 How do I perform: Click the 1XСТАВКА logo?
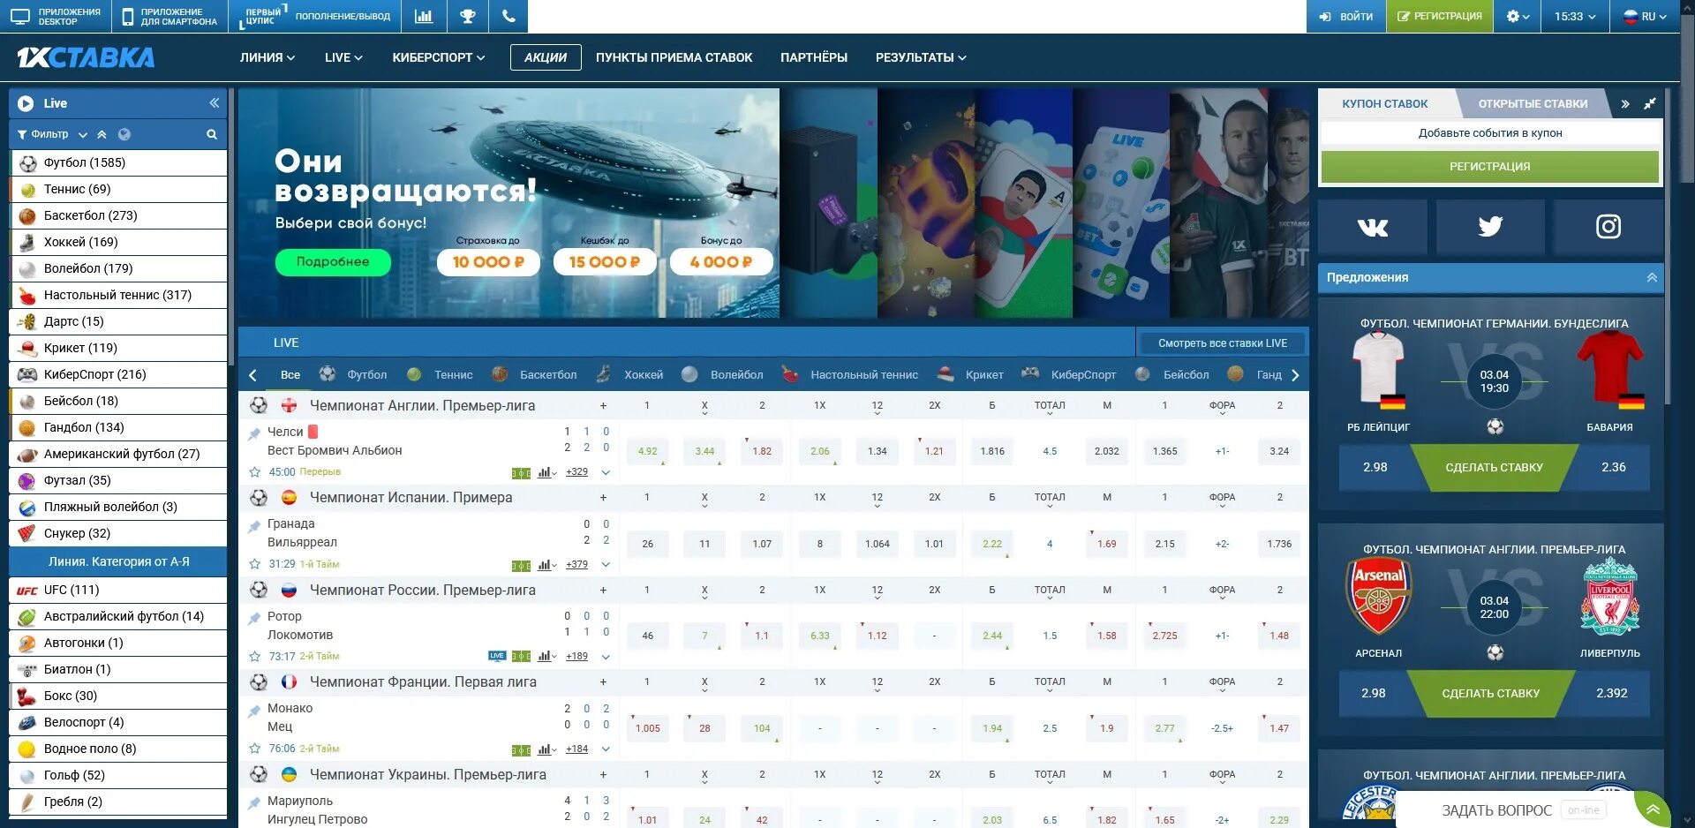tap(86, 57)
